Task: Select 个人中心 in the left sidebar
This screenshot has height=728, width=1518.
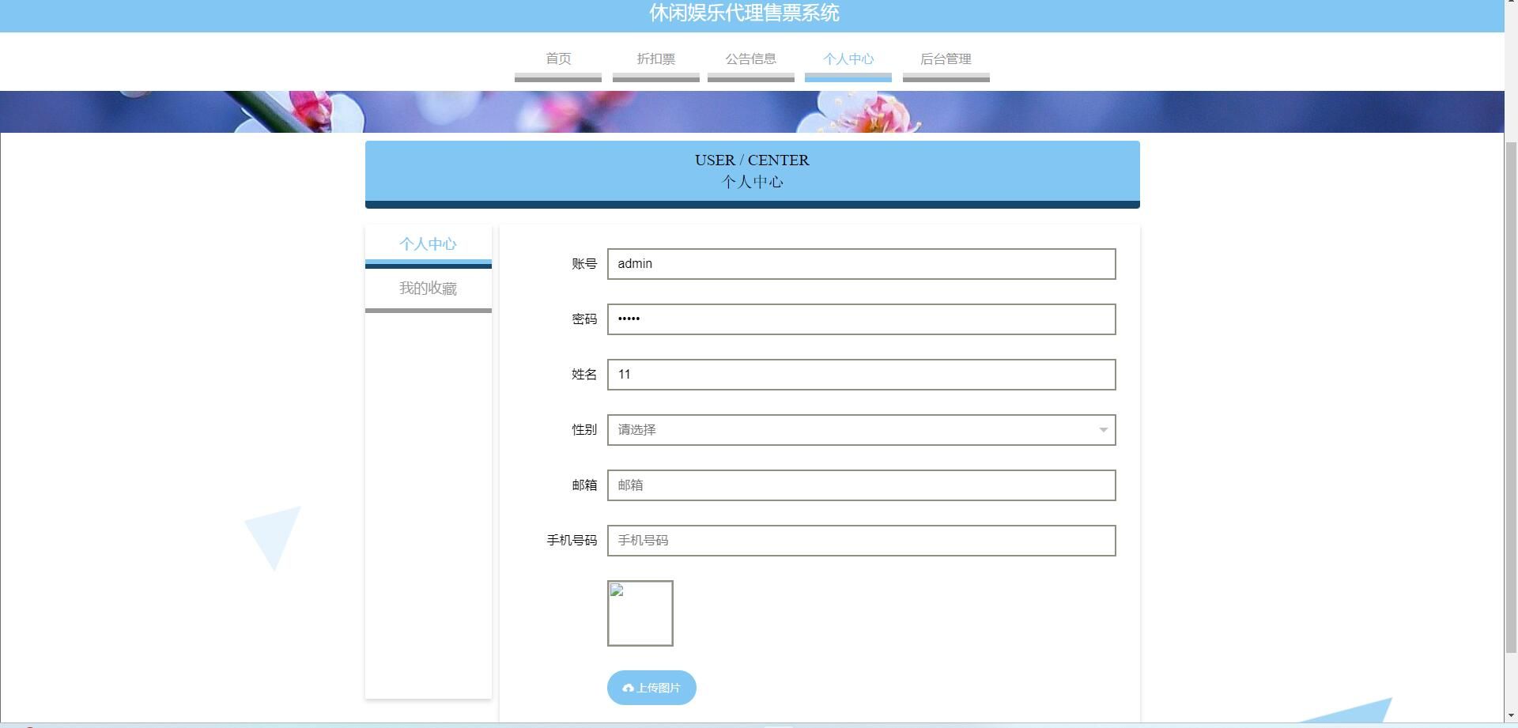Action: coord(428,244)
